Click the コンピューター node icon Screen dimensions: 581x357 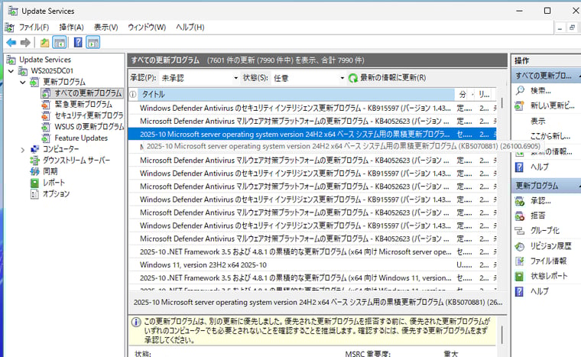tap(34, 149)
